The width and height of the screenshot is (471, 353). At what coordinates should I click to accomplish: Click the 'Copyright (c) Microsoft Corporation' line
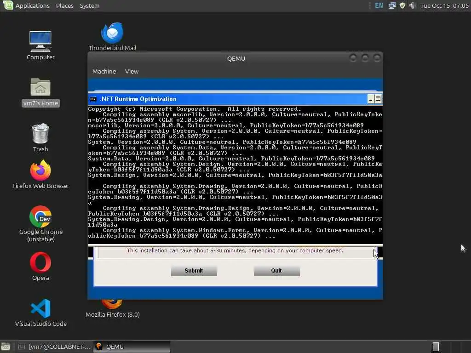point(195,109)
